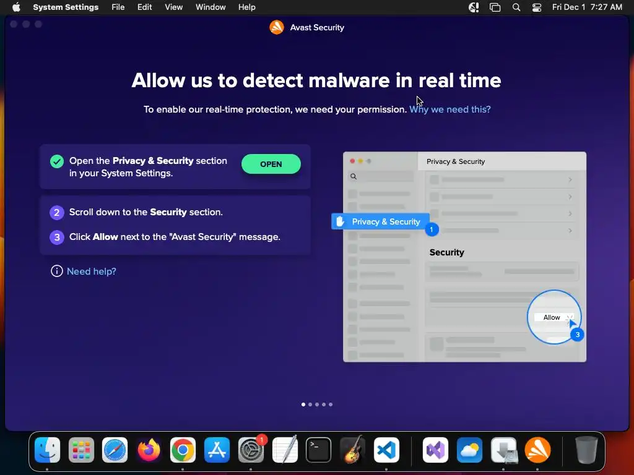The height and width of the screenshot is (475, 634).
Task: Go to the fourth page indicator dot
Action: [324, 404]
